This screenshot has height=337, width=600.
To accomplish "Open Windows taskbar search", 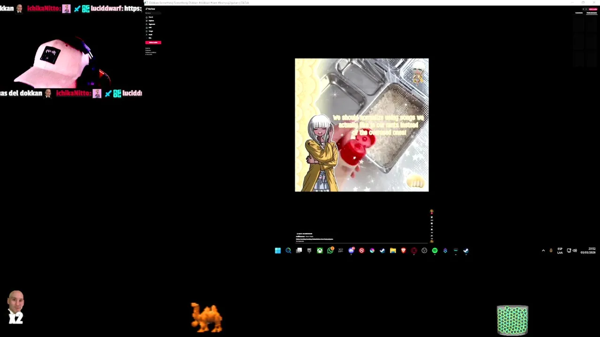I will [288, 251].
